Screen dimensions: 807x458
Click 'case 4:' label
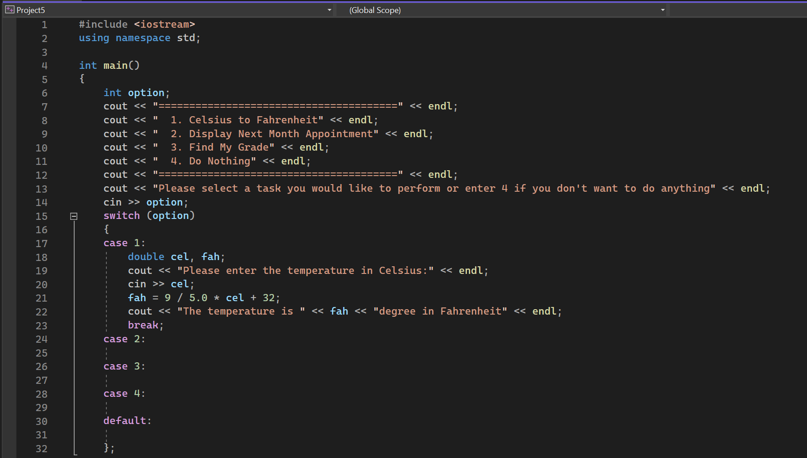[x=124, y=394]
